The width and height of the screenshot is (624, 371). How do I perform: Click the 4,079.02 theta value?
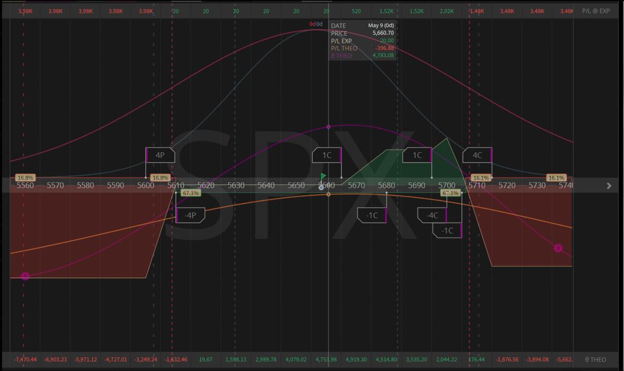tap(296, 360)
